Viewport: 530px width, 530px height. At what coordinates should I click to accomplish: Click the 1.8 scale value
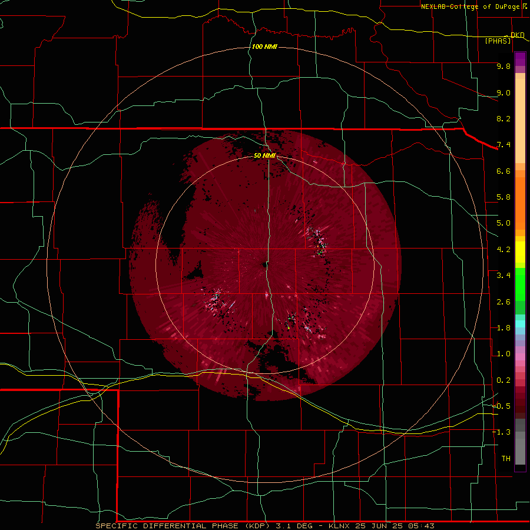coord(503,328)
